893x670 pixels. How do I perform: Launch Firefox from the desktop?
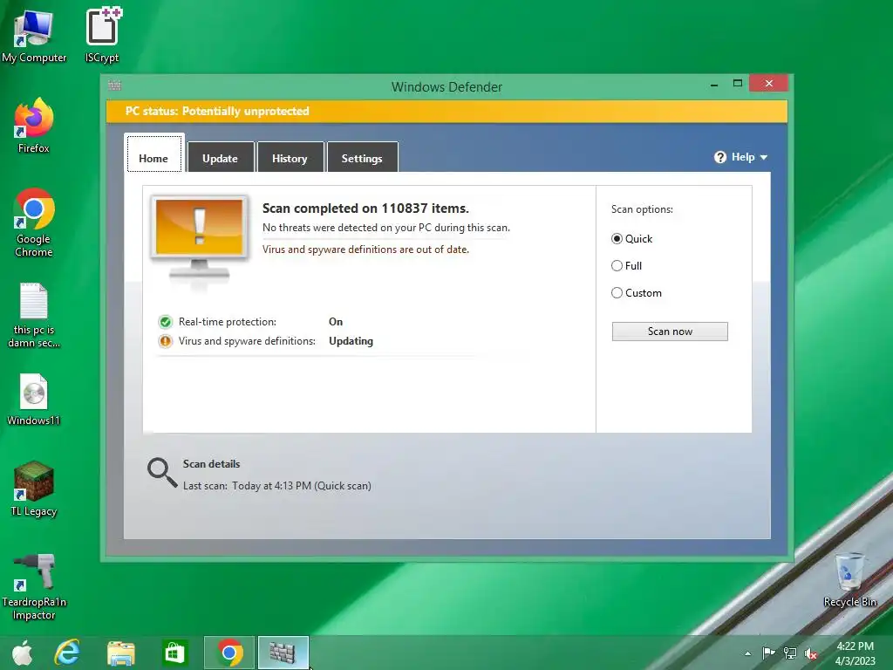tap(34, 126)
